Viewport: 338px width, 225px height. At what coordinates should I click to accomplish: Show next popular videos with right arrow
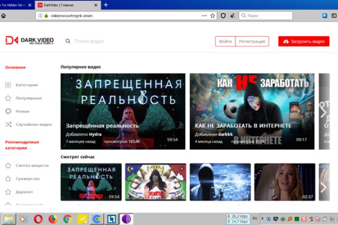(x=323, y=111)
